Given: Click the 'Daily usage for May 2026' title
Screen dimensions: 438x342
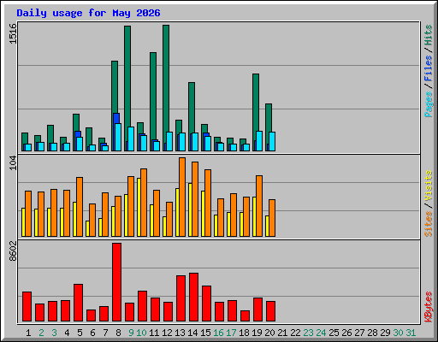Looking at the screenshot, I should pyautogui.click(x=88, y=13).
